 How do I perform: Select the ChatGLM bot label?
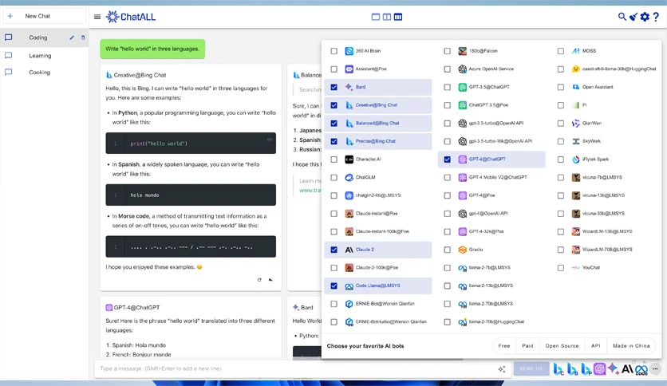[365, 177]
